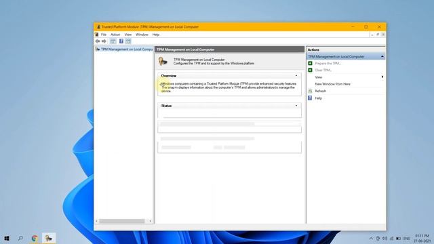Minimize the inner MDI child window
434x244 pixels.
(x=372, y=35)
